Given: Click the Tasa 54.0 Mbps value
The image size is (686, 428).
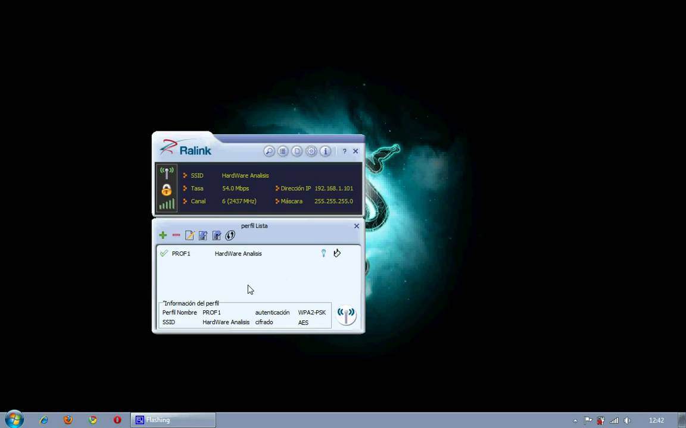Looking at the screenshot, I should point(235,188).
